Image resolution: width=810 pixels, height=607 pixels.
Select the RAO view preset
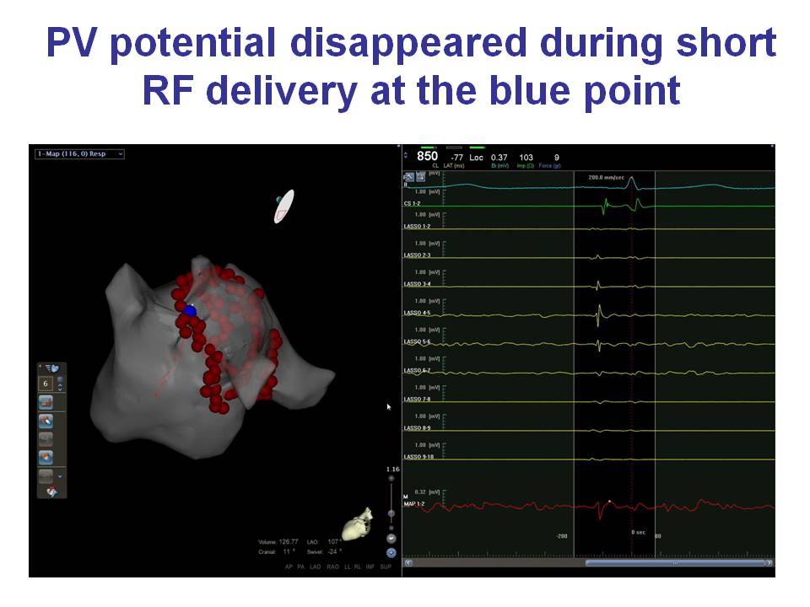coord(334,567)
